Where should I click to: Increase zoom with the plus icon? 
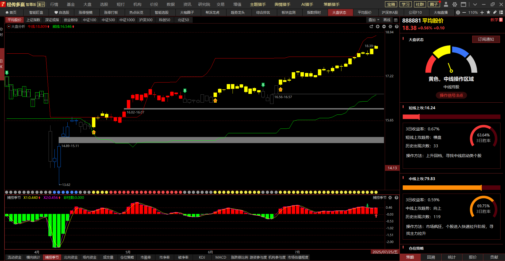482,12
